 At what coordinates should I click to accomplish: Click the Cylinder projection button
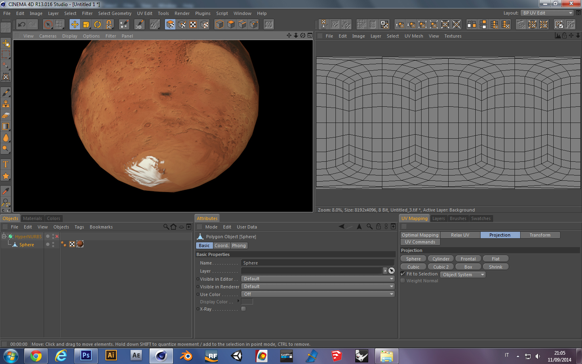[441, 259]
